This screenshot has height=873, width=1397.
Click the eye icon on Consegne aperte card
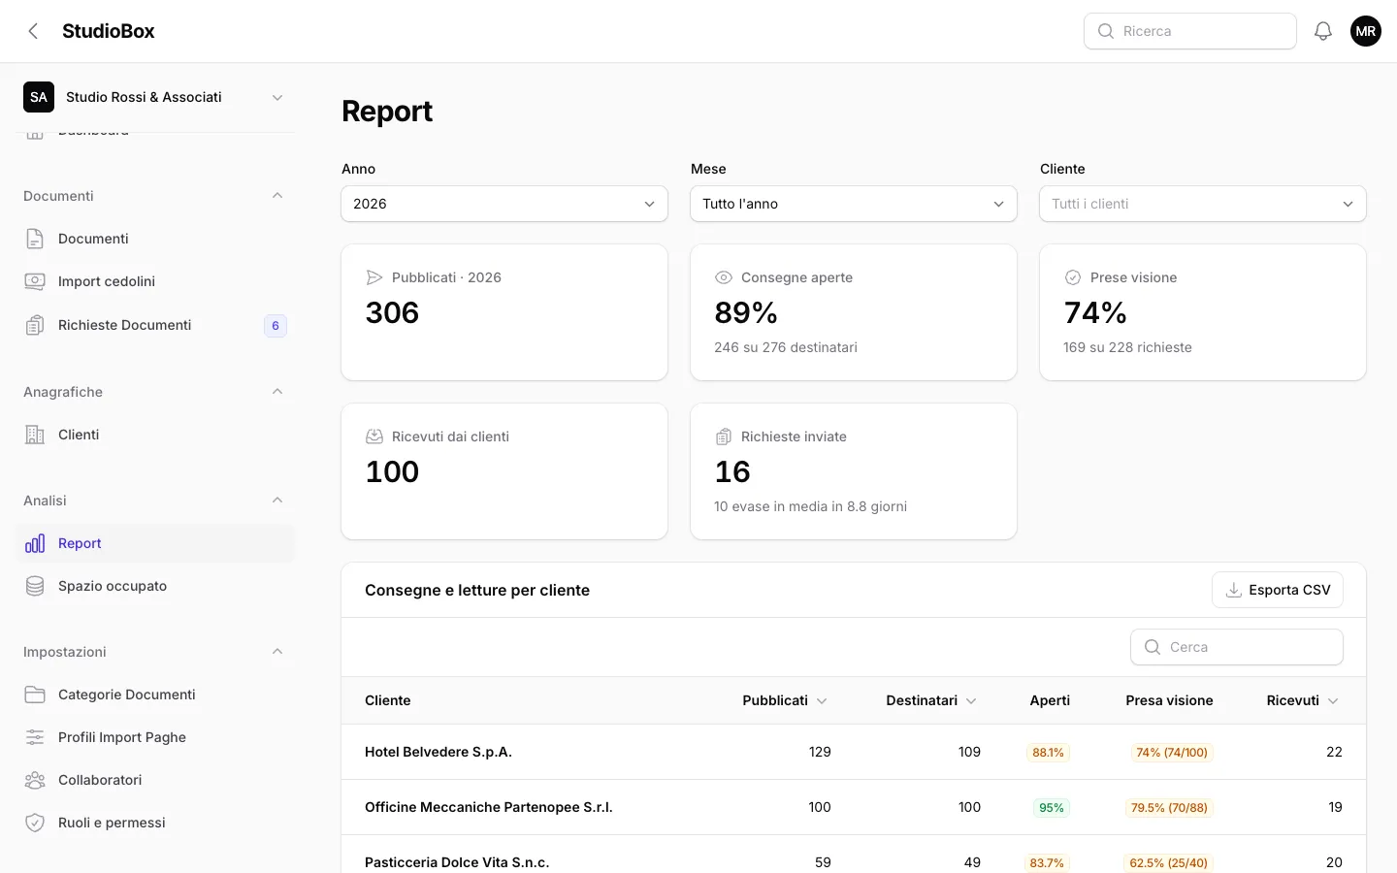[724, 277]
